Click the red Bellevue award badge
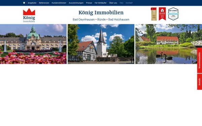The image size is (202, 126). tap(162, 14)
